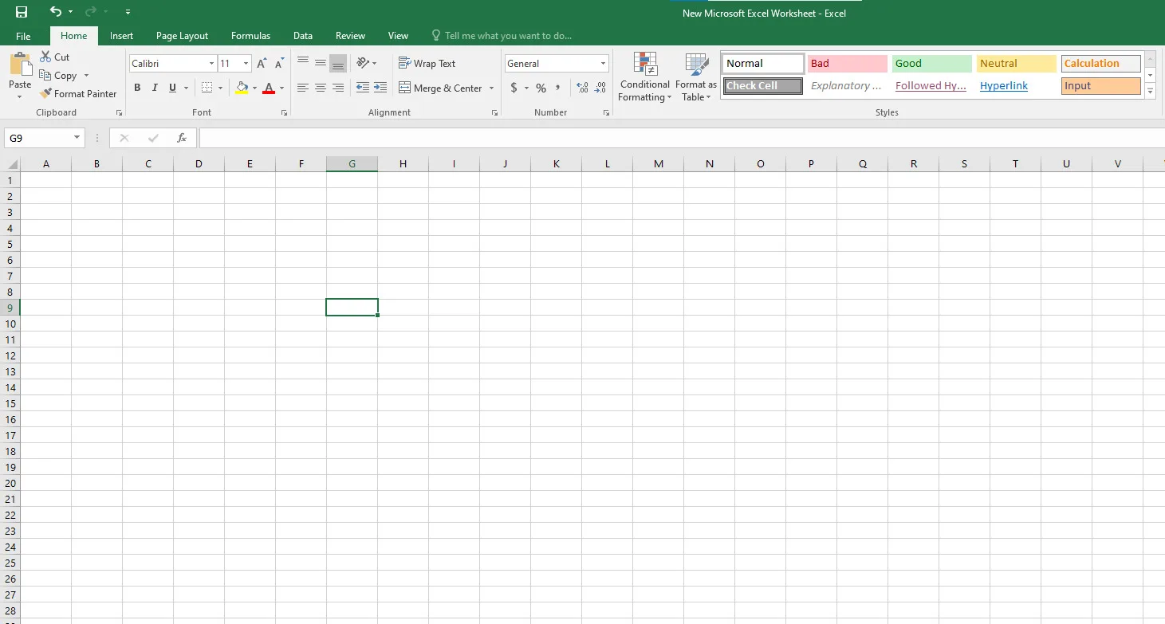
Task: Toggle italic formatting
Action: (x=155, y=88)
